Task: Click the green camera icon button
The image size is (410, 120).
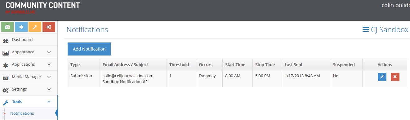Action: (x=7, y=27)
